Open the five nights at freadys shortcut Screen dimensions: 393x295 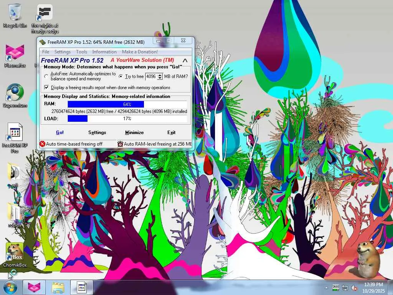pos(45,19)
